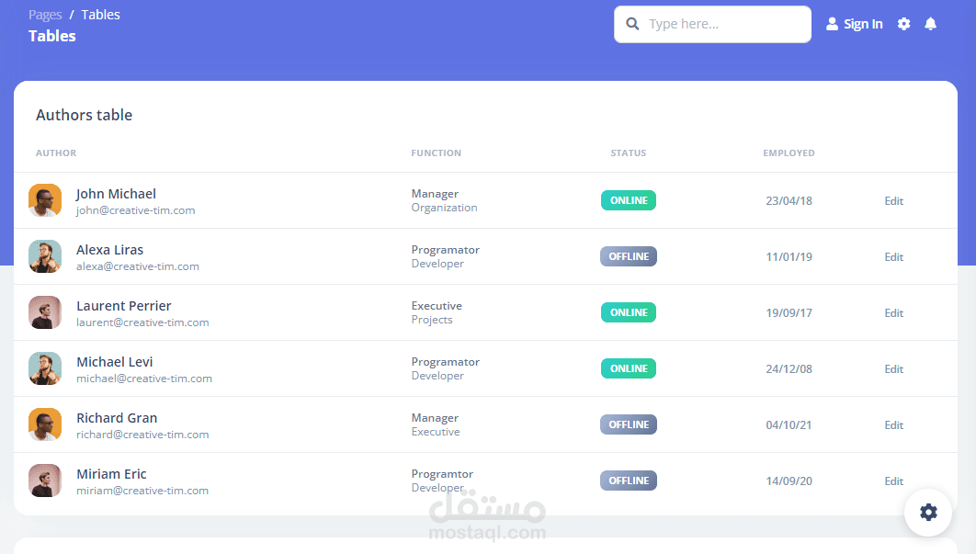Click employed date 11/01/19

click(789, 257)
